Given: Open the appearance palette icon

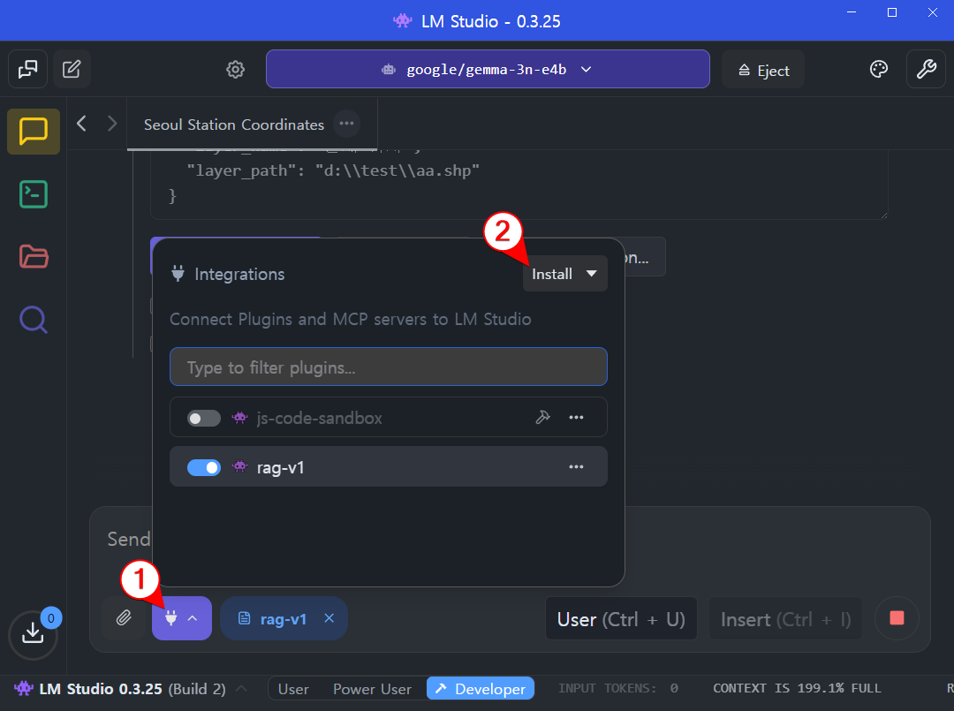Looking at the screenshot, I should [x=878, y=70].
